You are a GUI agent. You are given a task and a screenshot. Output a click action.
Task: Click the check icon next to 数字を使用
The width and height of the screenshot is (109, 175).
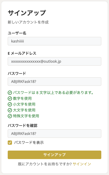[x=10, y=99]
